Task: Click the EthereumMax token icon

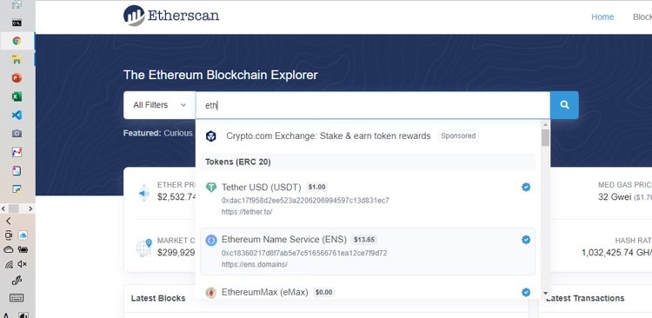Action: tap(211, 293)
